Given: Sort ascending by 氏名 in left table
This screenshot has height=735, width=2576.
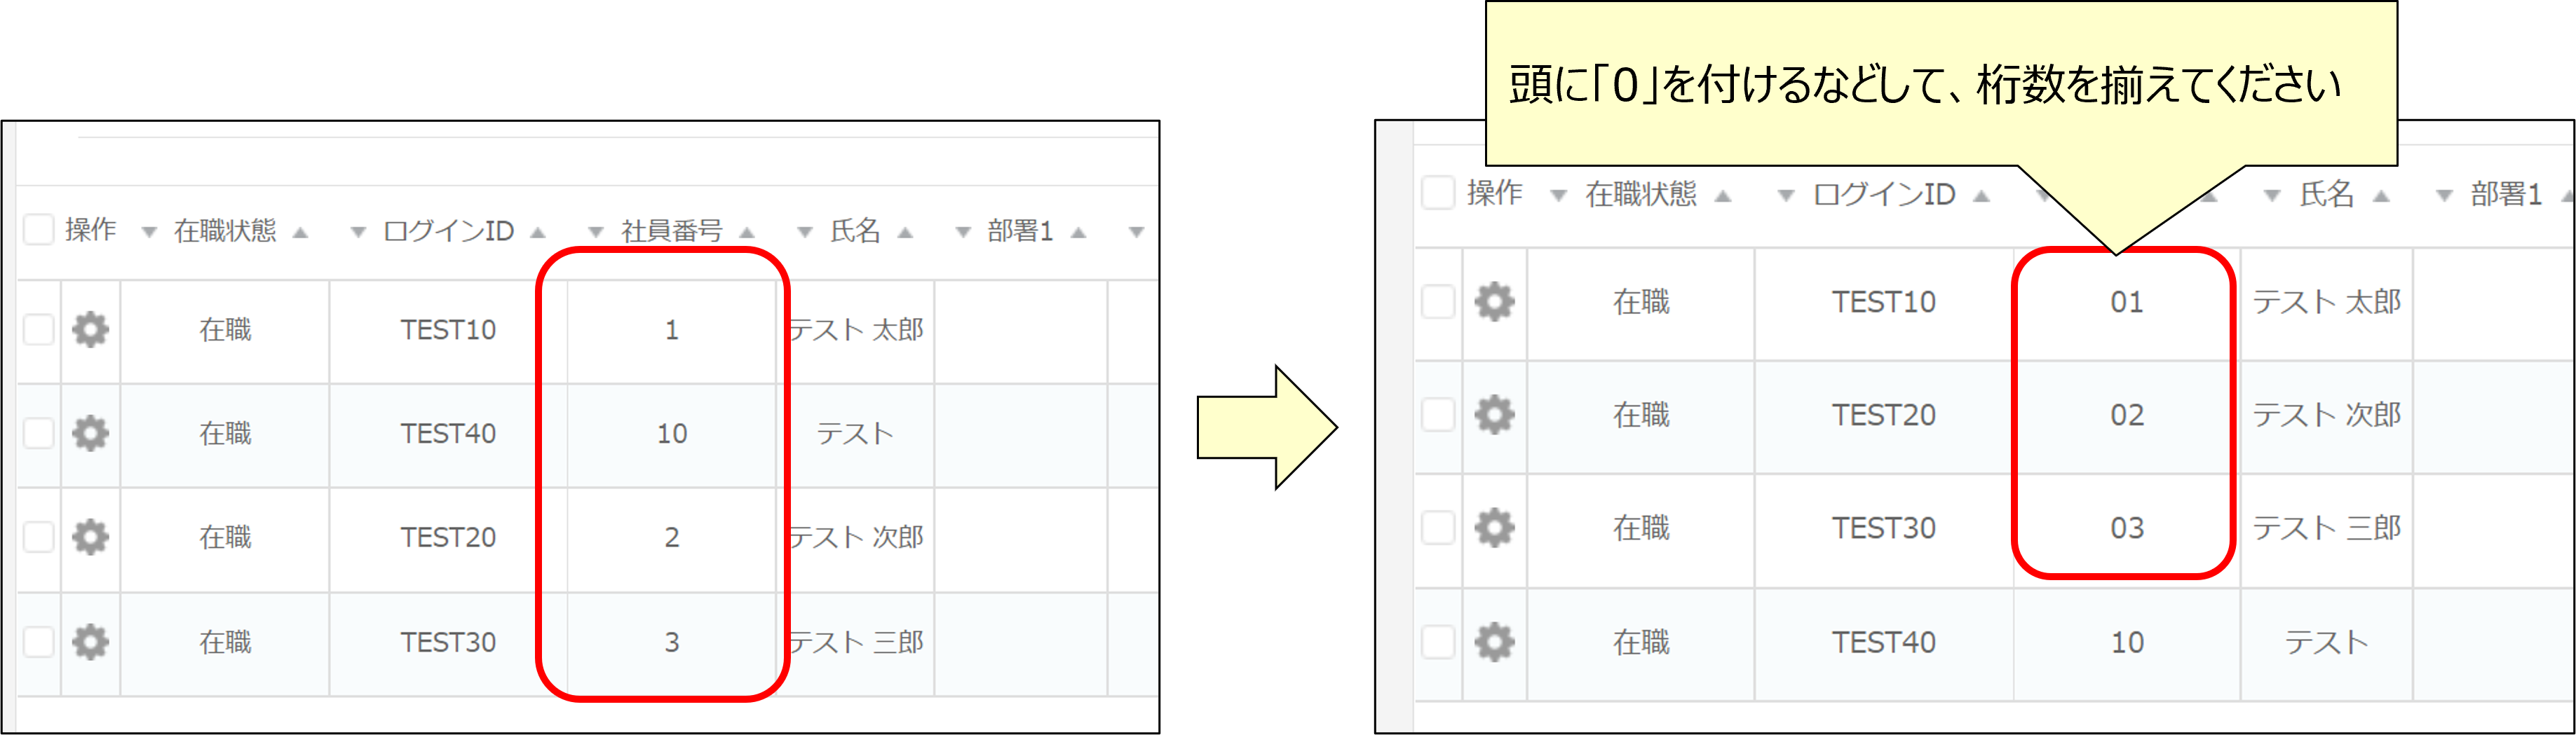Looking at the screenshot, I should (906, 232).
